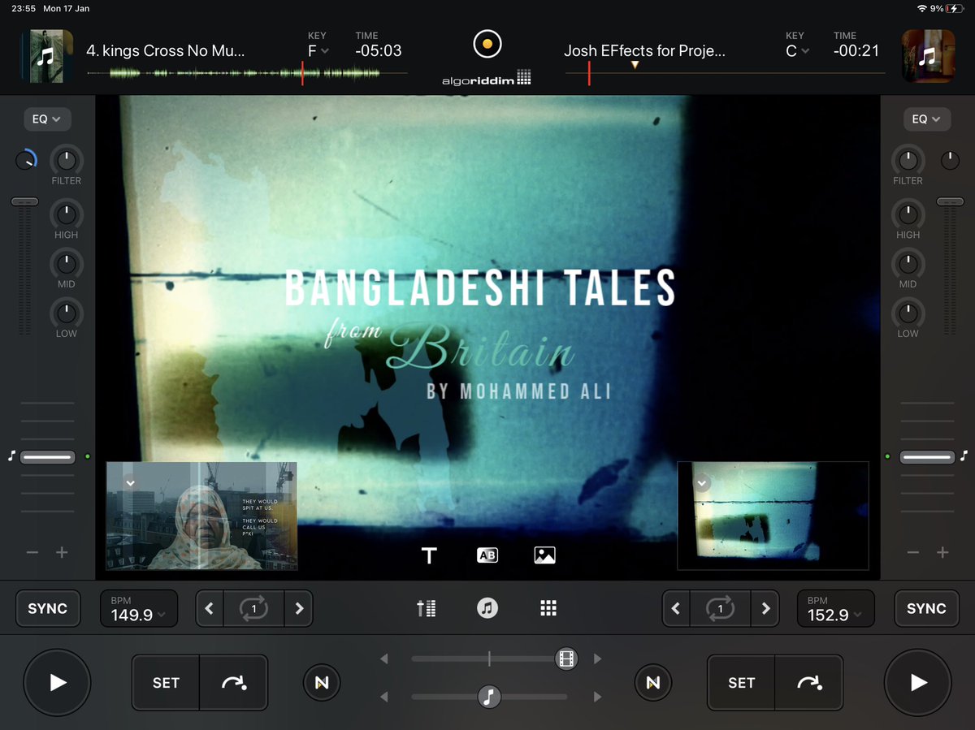This screenshot has height=730, width=975.
Task: Click right deck FILTER knob
Action: pyautogui.click(x=908, y=160)
